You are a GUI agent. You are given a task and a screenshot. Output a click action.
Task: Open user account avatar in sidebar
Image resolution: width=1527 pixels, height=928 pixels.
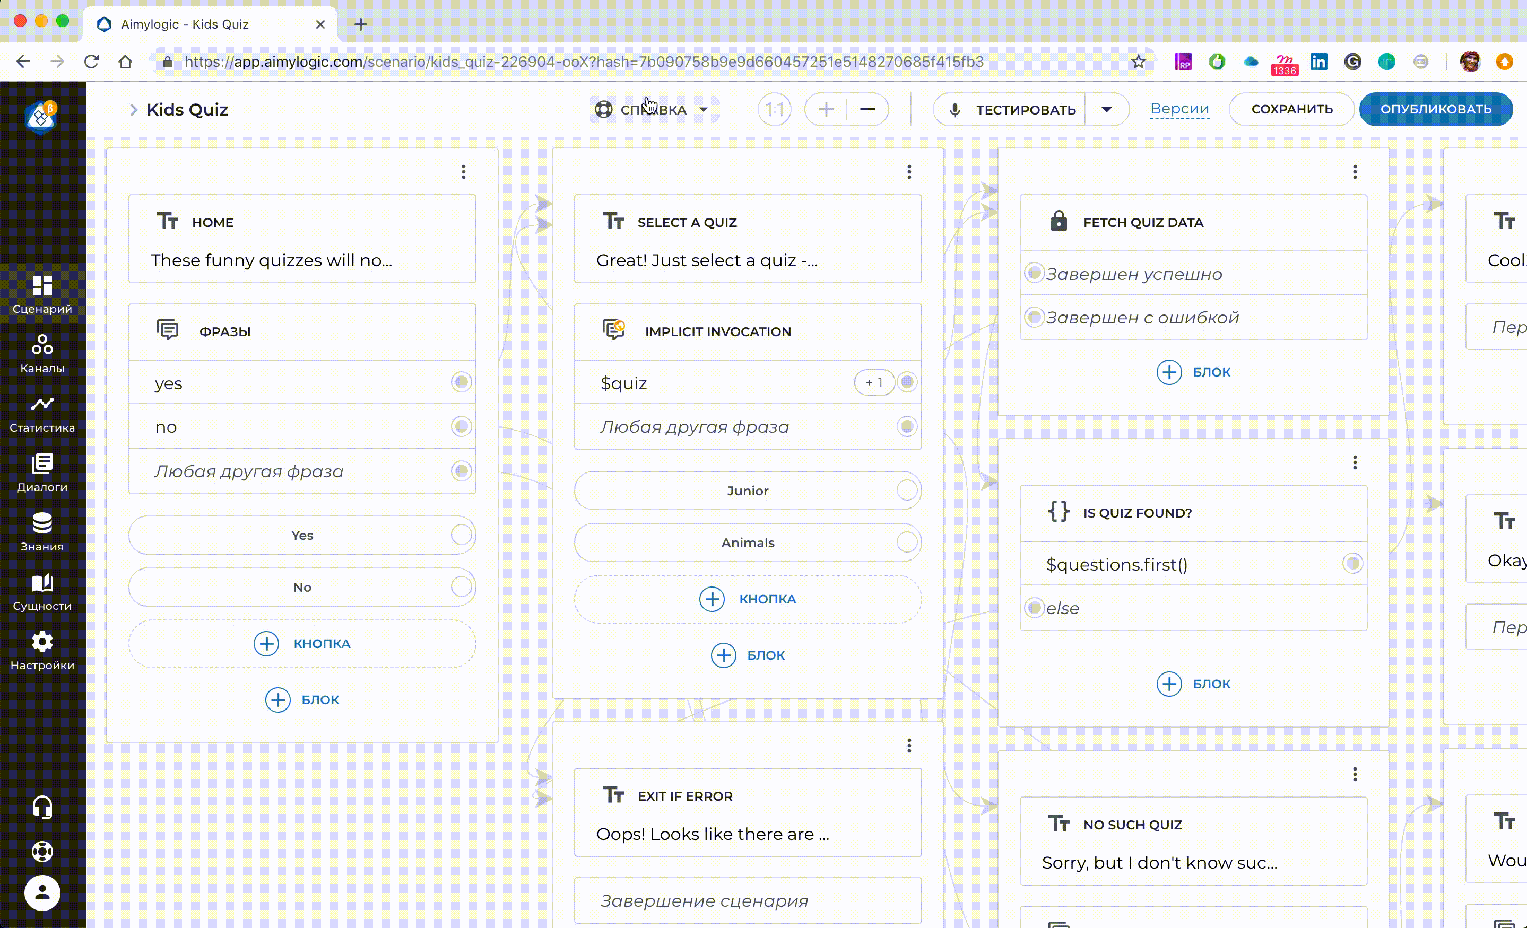(42, 892)
